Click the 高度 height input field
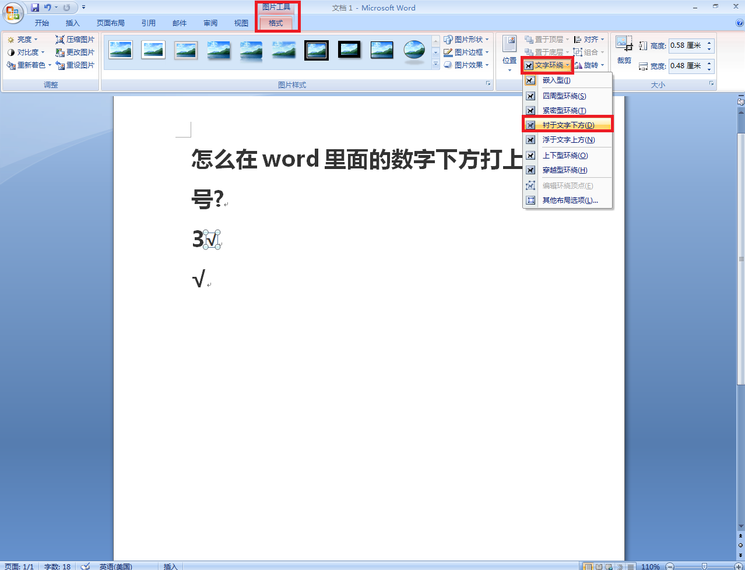The height and width of the screenshot is (570, 745). [687, 45]
